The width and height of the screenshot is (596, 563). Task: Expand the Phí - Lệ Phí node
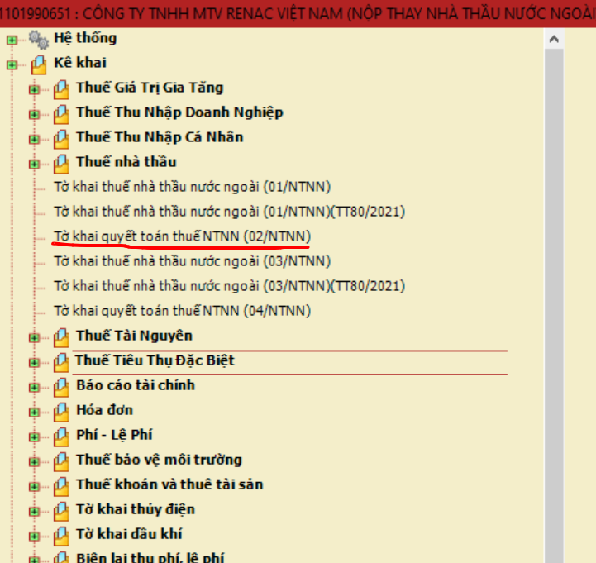coord(34,437)
